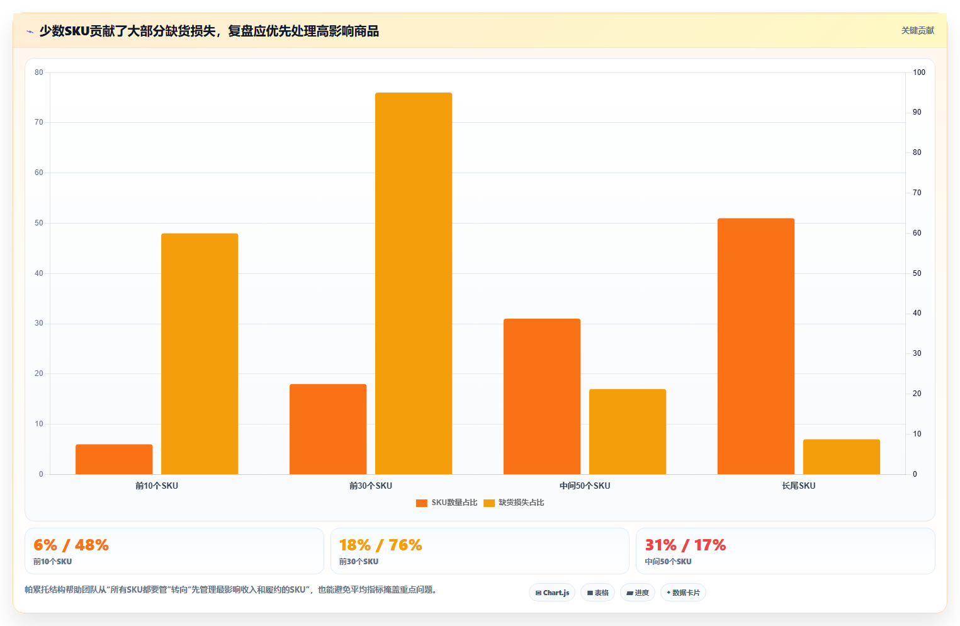Open the 进度 chip
This screenshot has height=626, width=960.
click(x=637, y=593)
